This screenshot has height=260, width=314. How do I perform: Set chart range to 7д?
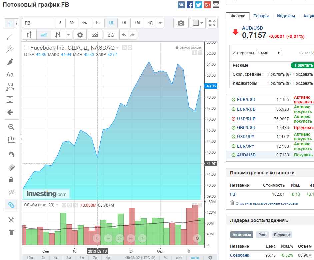click(x=95, y=258)
